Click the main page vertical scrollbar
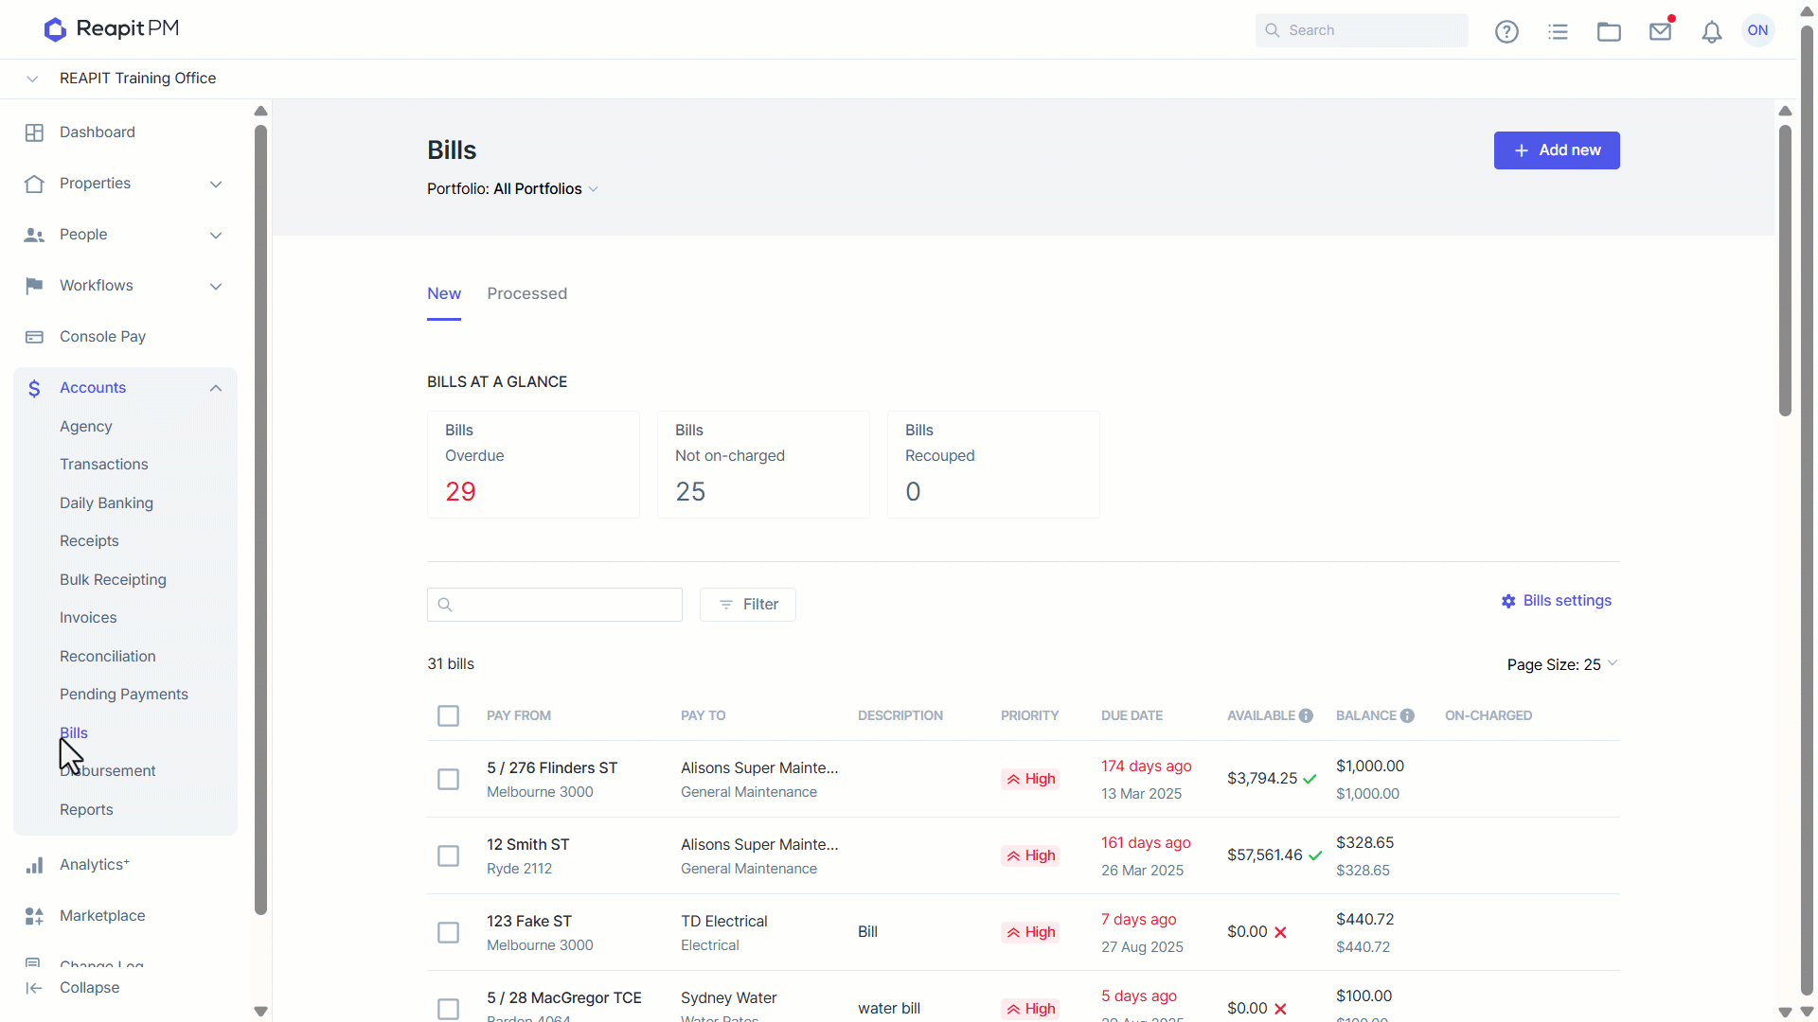 click(x=1785, y=270)
